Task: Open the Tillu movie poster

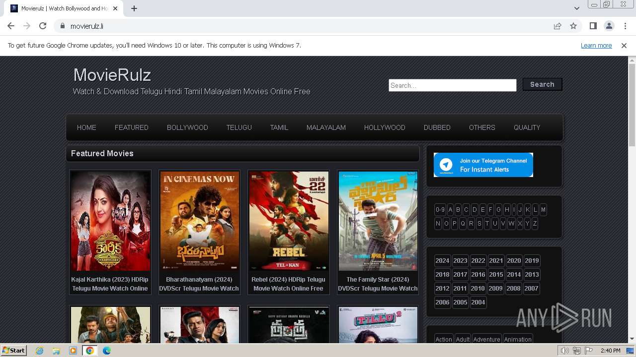Action: coord(378,325)
